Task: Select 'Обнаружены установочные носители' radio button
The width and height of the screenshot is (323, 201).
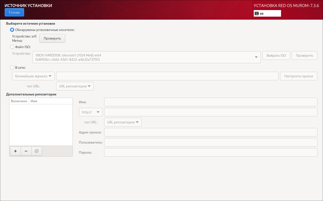Action: tap(12, 30)
